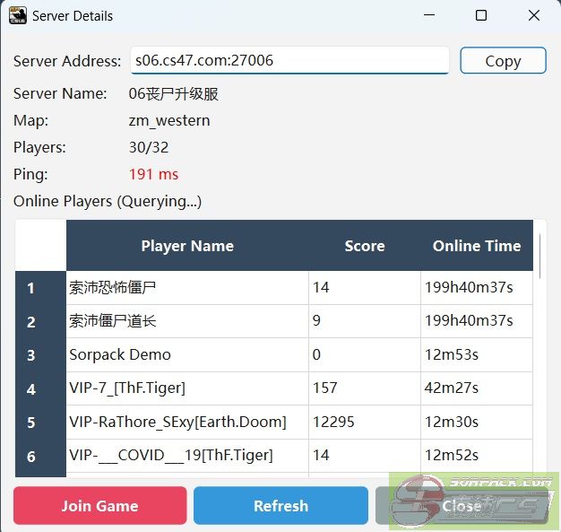
Task: Click the app icon in title bar
Action: click(17, 15)
